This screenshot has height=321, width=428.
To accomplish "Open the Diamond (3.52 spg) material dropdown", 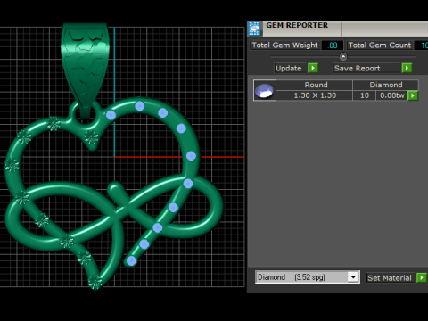I will click(308, 277).
